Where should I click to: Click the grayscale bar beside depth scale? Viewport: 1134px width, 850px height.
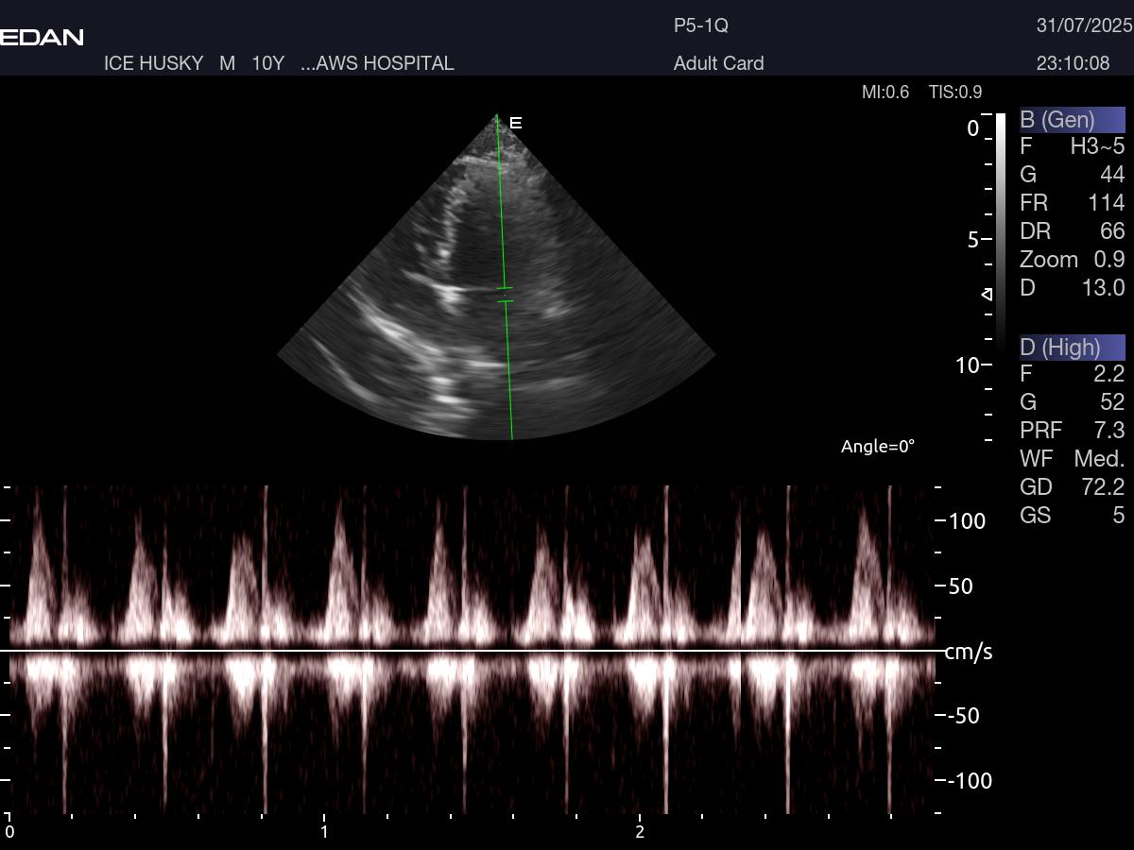1000,227
